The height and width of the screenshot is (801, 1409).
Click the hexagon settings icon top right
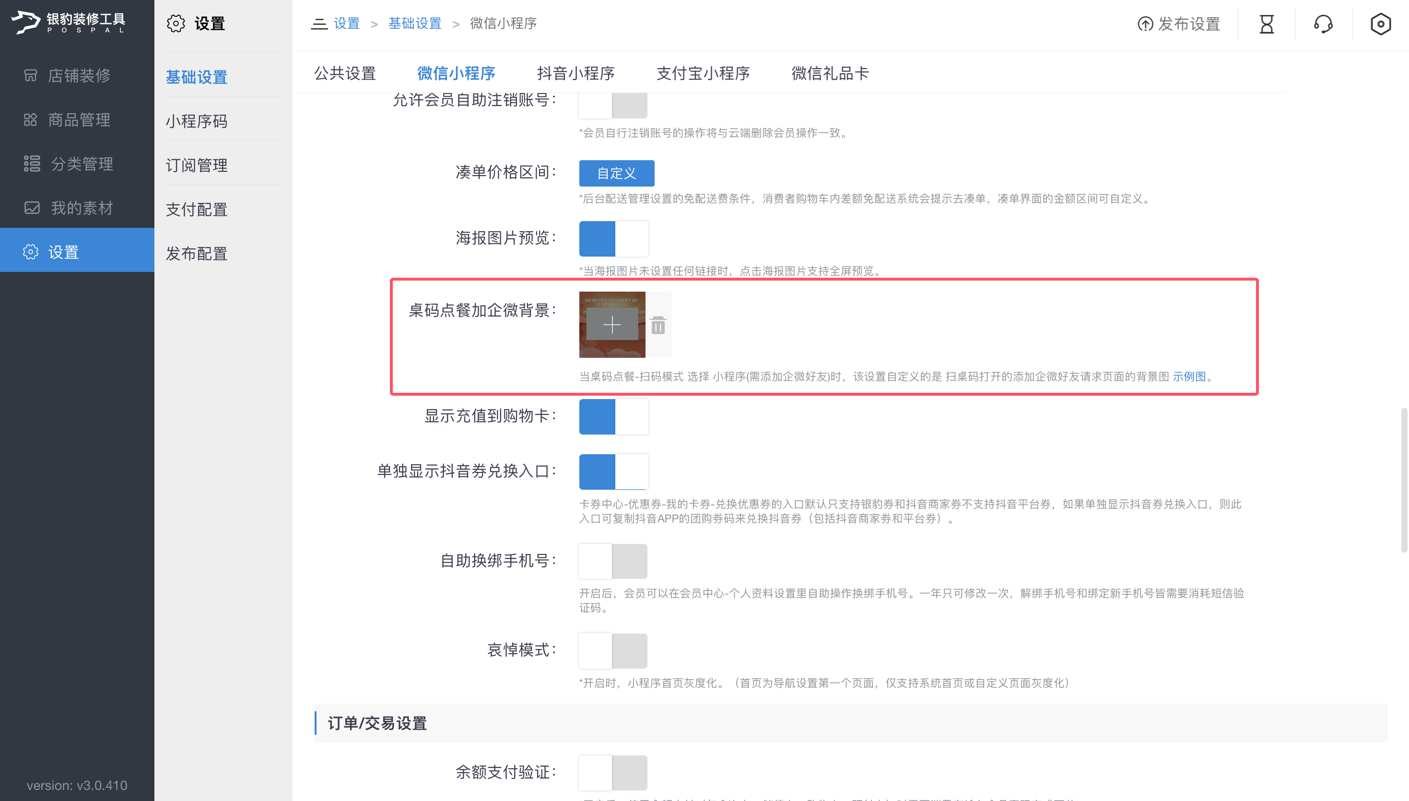click(x=1380, y=24)
